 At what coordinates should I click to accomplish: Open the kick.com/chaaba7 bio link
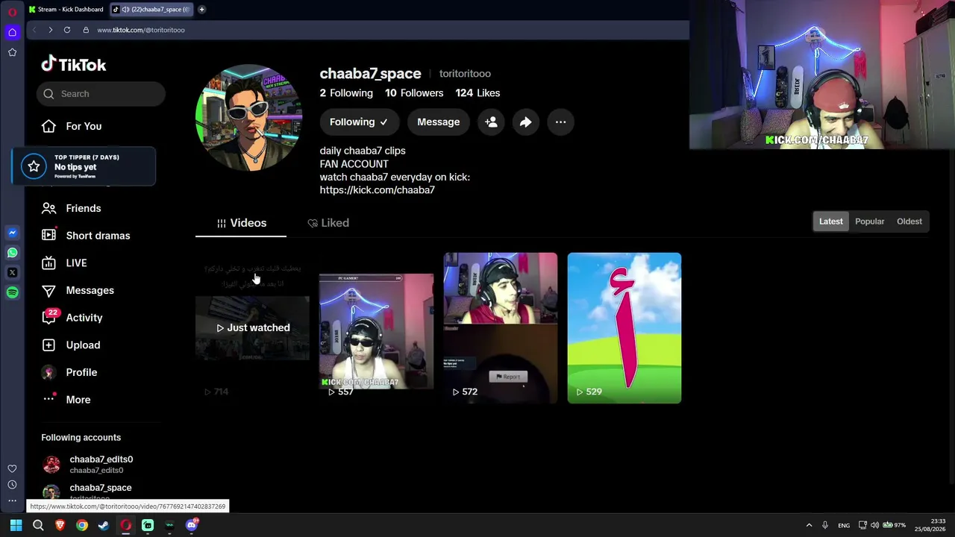point(378,190)
